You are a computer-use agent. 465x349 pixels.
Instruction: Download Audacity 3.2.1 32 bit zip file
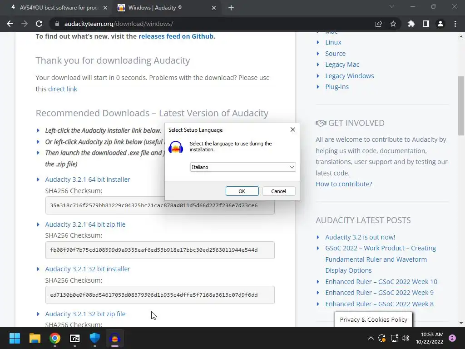pyautogui.click(x=85, y=314)
